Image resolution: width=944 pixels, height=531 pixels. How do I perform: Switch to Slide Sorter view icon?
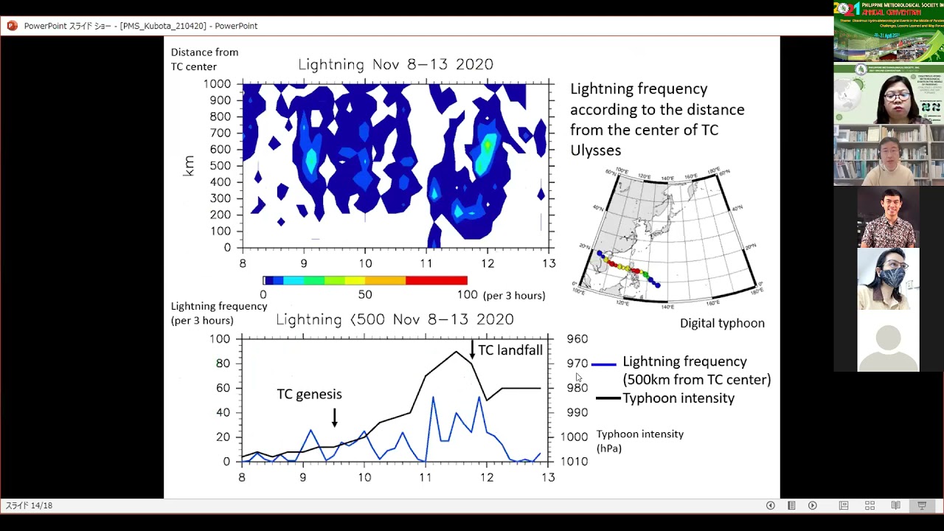coord(870,505)
